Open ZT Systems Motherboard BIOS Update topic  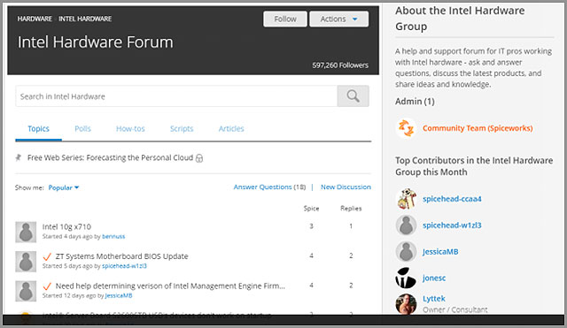point(121,256)
